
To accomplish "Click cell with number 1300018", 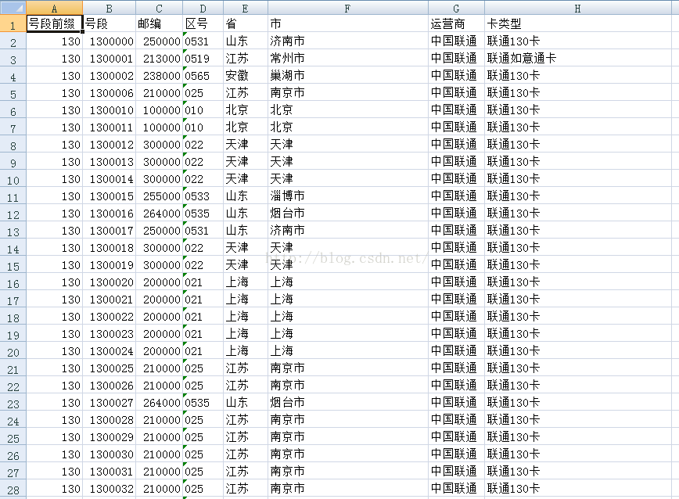I will (110, 248).
